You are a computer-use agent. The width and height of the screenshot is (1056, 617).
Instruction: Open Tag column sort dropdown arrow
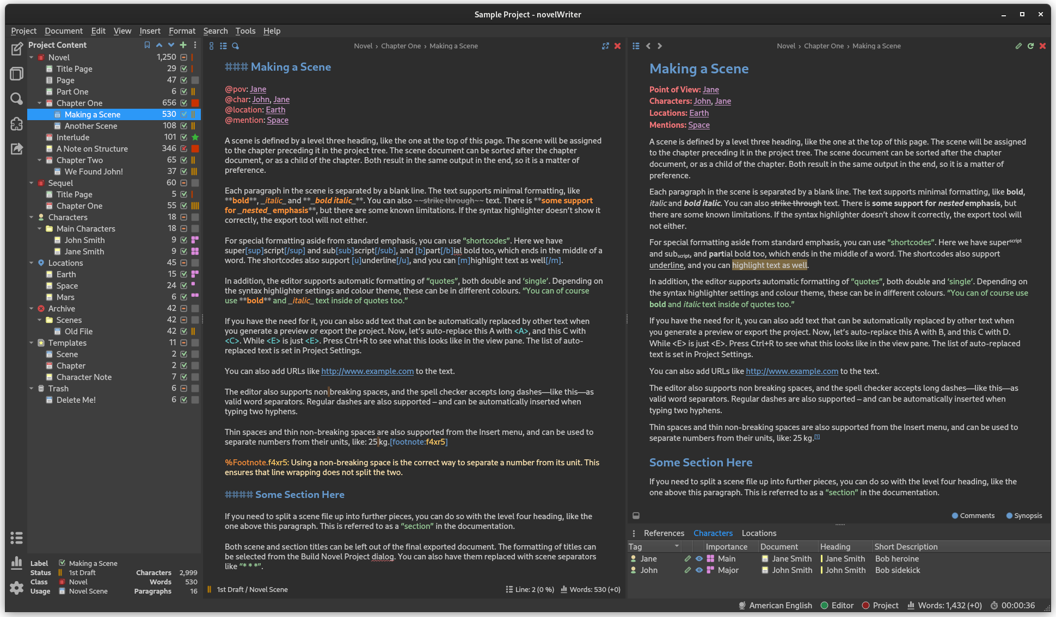tap(677, 546)
